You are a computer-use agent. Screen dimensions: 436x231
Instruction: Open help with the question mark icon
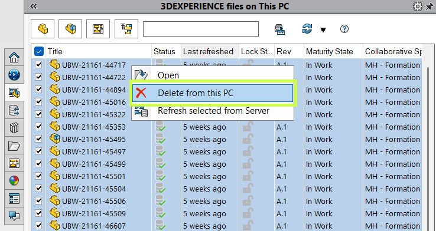344,29
